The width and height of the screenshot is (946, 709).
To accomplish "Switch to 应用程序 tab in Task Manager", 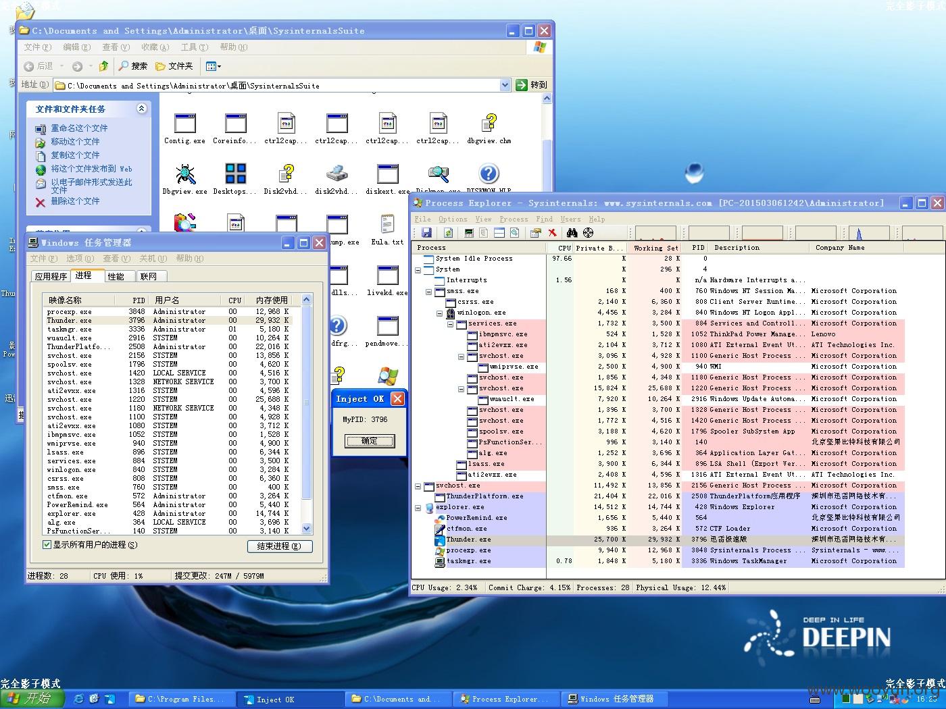I will click(x=51, y=276).
